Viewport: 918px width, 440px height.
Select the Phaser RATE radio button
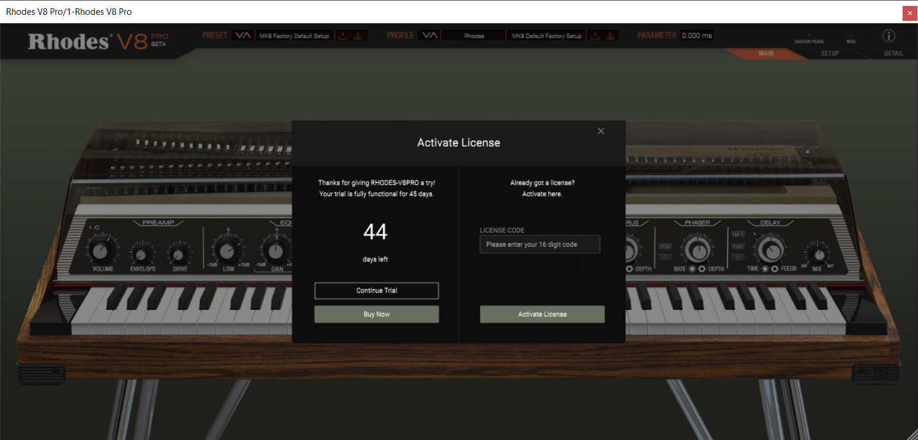(692, 269)
